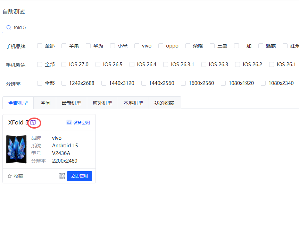Switch to the 空闲 tab
299x251 pixels.
click(x=45, y=103)
